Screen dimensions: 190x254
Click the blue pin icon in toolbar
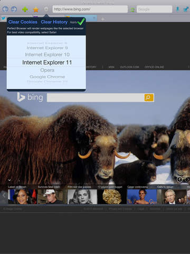178,9
